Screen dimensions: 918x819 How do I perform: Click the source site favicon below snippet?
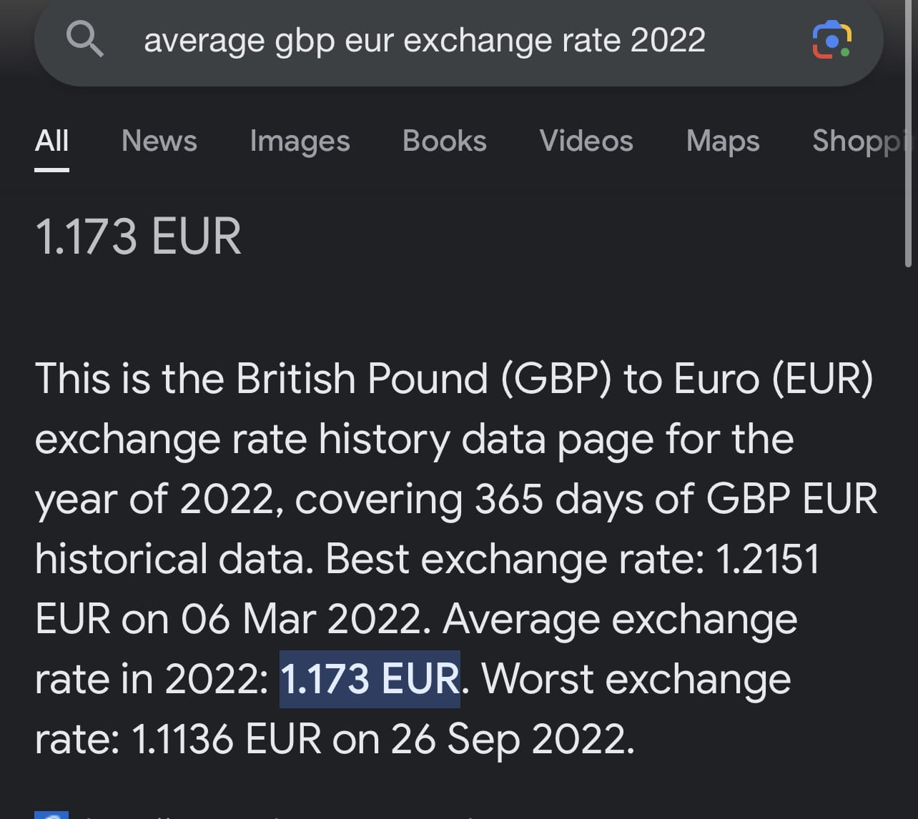[x=51, y=815]
